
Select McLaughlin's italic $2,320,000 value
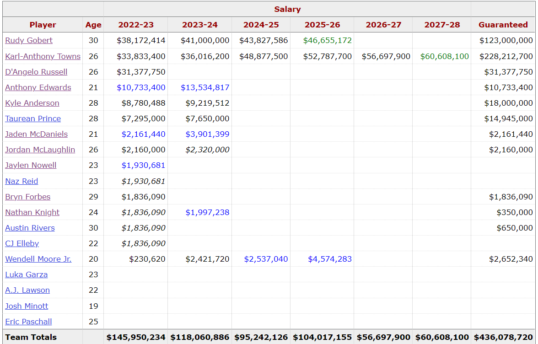(x=208, y=150)
